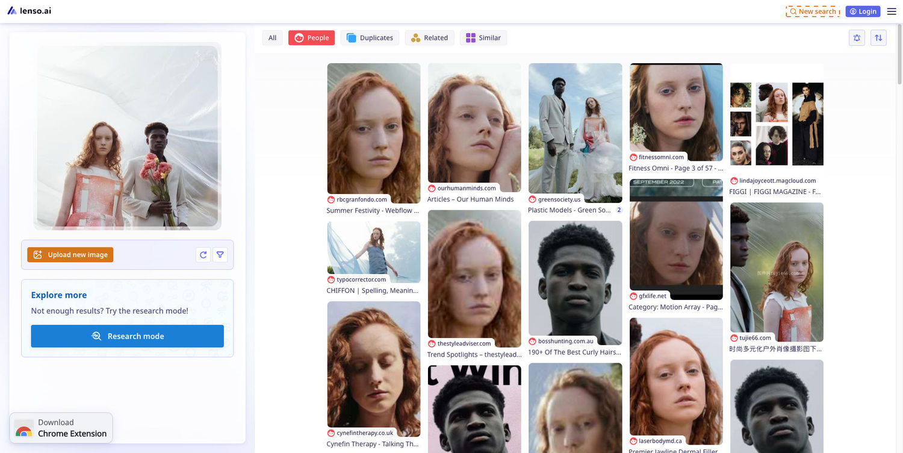Click the Login button
903x453 pixels.
[863, 11]
